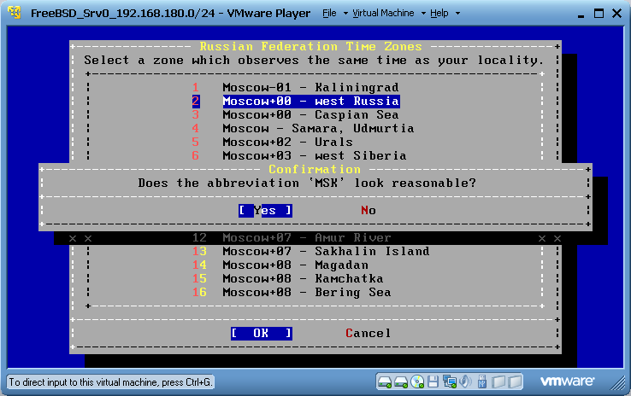631x396 pixels.
Task: Click the floppy drive status icon
Action: (x=433, y=381)
